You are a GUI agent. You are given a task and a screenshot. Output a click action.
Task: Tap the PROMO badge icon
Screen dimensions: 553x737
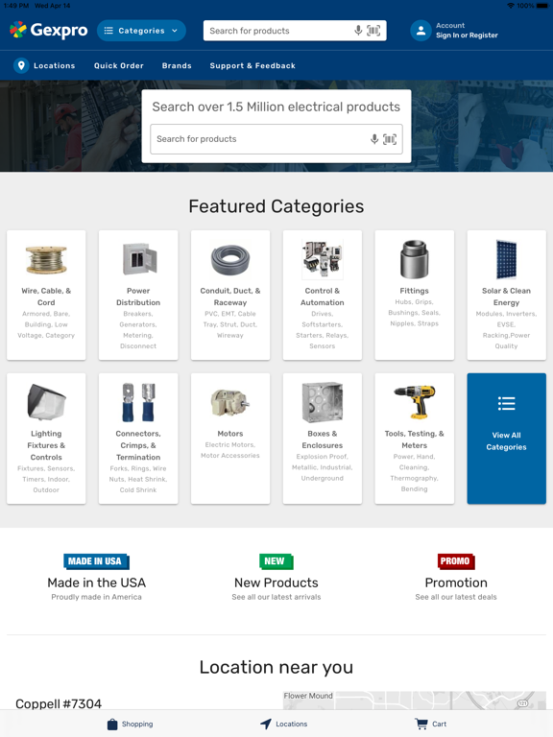click(456, 561)
